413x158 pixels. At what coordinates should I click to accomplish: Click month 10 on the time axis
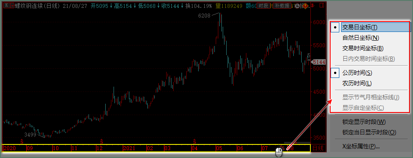pos(56,148)
